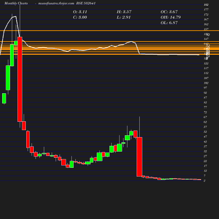This screenshot has width=219, height=219.
Task: Click the 102 price axis label
Action: [x=206, y=83]
